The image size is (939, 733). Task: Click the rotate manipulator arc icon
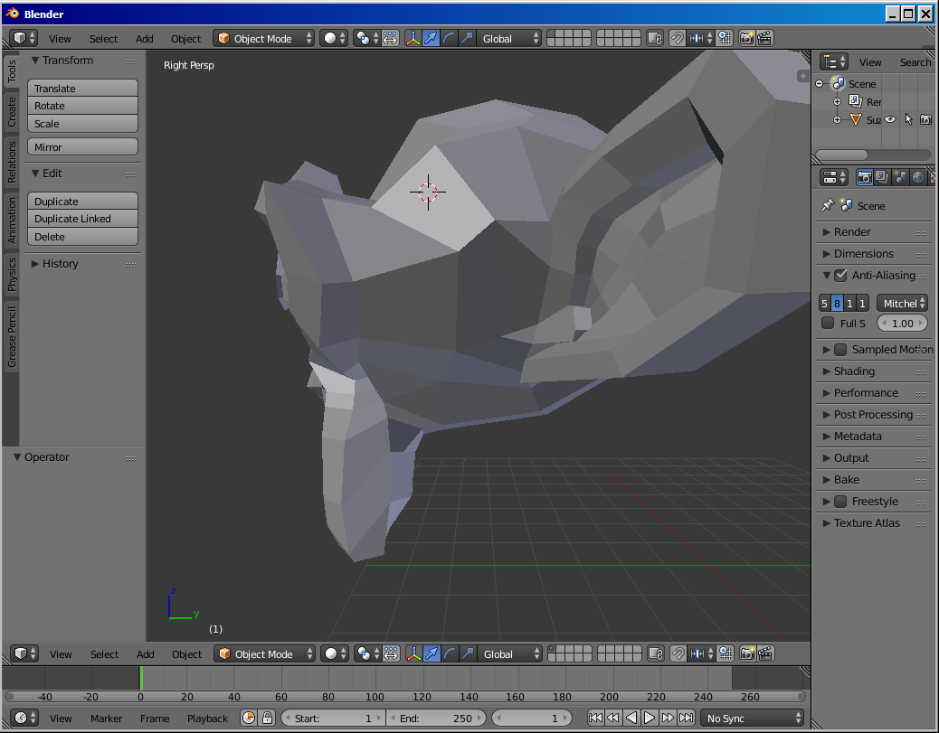[x=449, y=38]
